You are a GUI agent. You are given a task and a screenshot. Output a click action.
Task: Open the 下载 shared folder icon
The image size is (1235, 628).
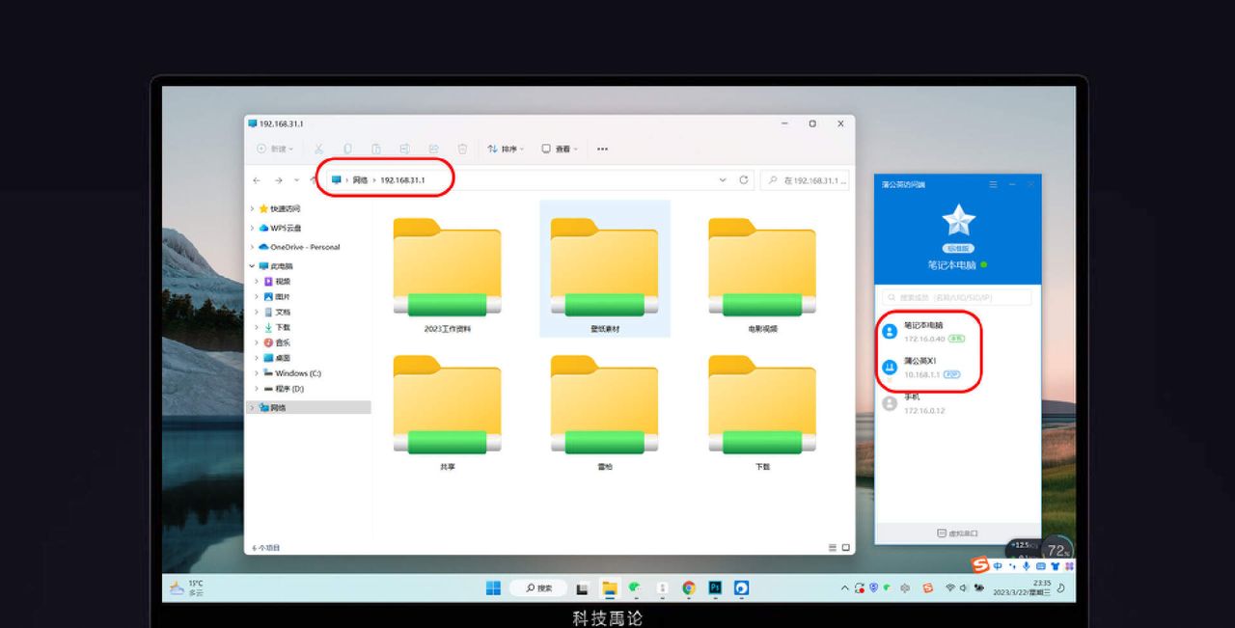[762, 404]
